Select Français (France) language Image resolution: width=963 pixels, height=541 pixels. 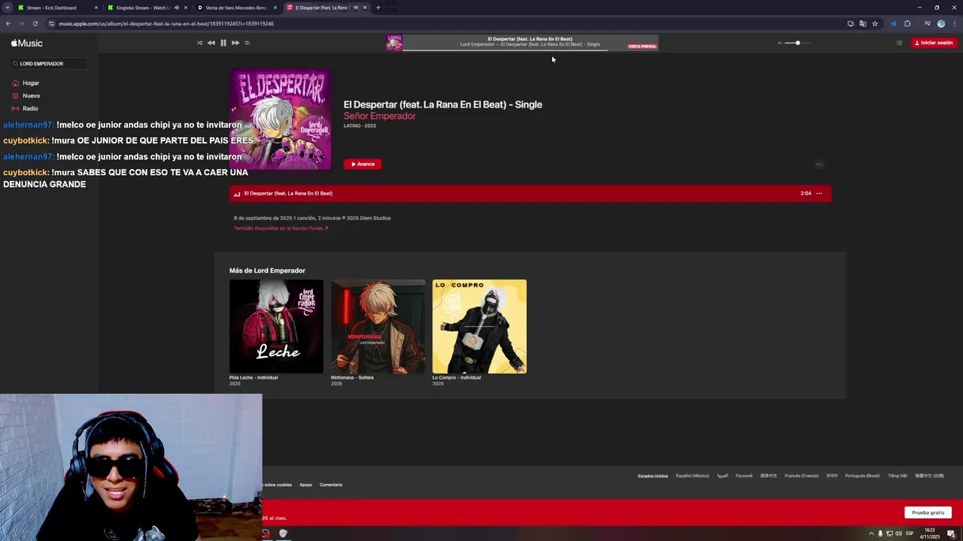801,476
